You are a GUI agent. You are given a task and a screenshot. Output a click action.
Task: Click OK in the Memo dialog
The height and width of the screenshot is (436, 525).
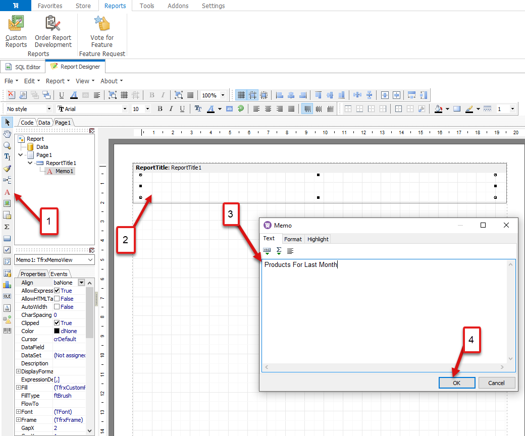coord(456,383)
